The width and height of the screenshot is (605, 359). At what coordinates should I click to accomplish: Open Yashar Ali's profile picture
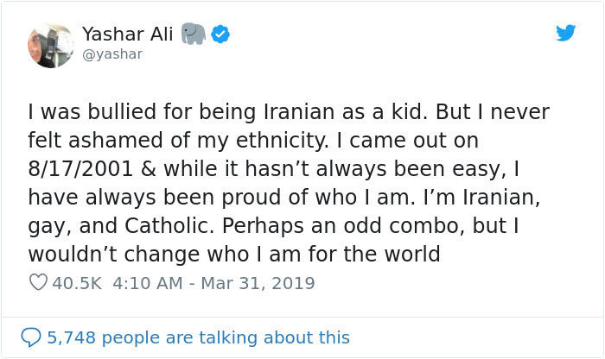[49, 44]
